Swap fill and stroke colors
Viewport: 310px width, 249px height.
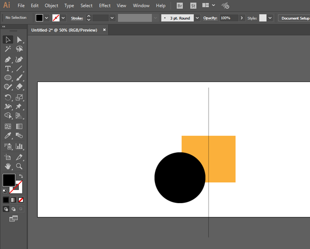pyautogui.click(x=21, y=176)
